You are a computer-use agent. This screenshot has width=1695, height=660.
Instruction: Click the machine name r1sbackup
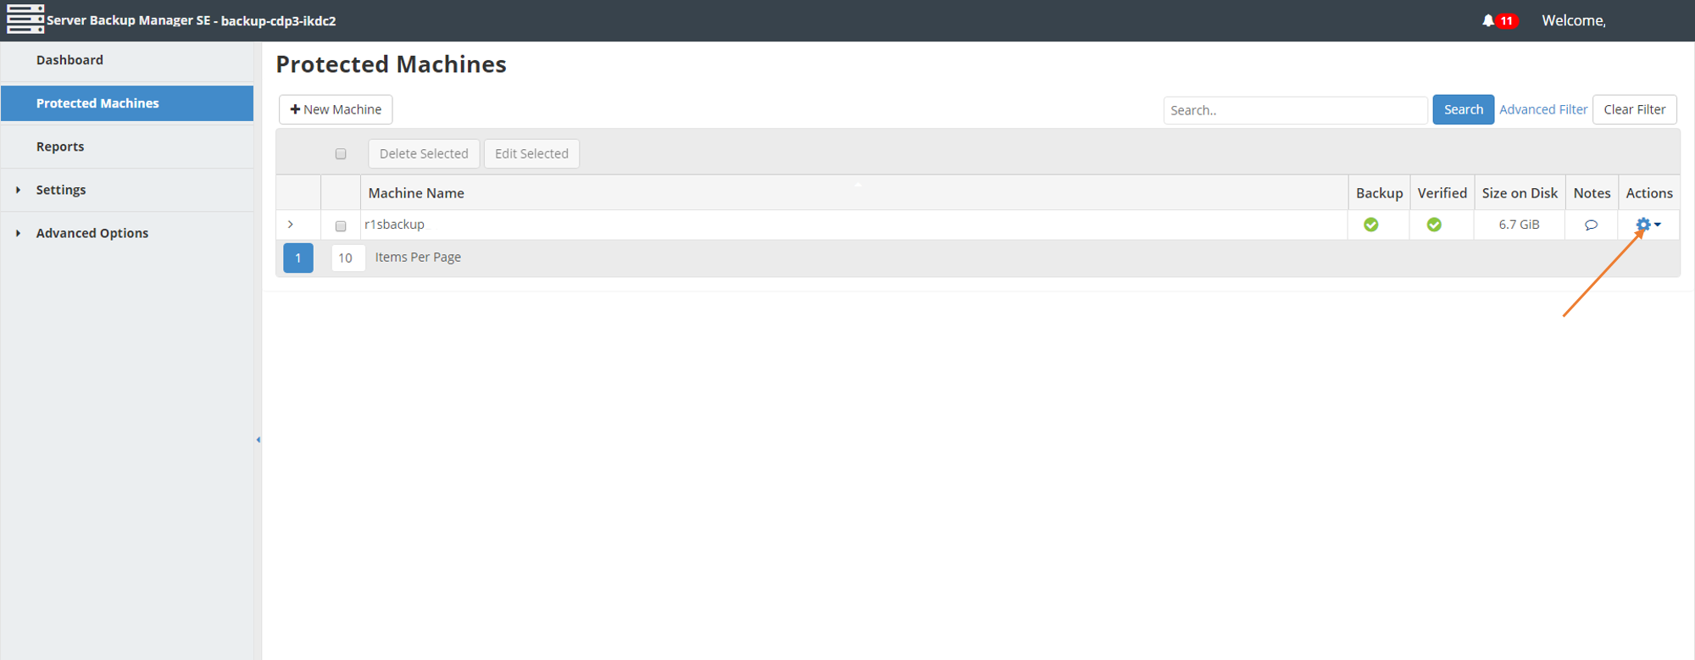coord(394,225)
